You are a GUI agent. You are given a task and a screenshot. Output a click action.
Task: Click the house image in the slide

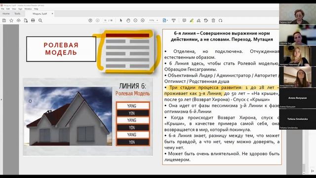click(x=68, y=116)
